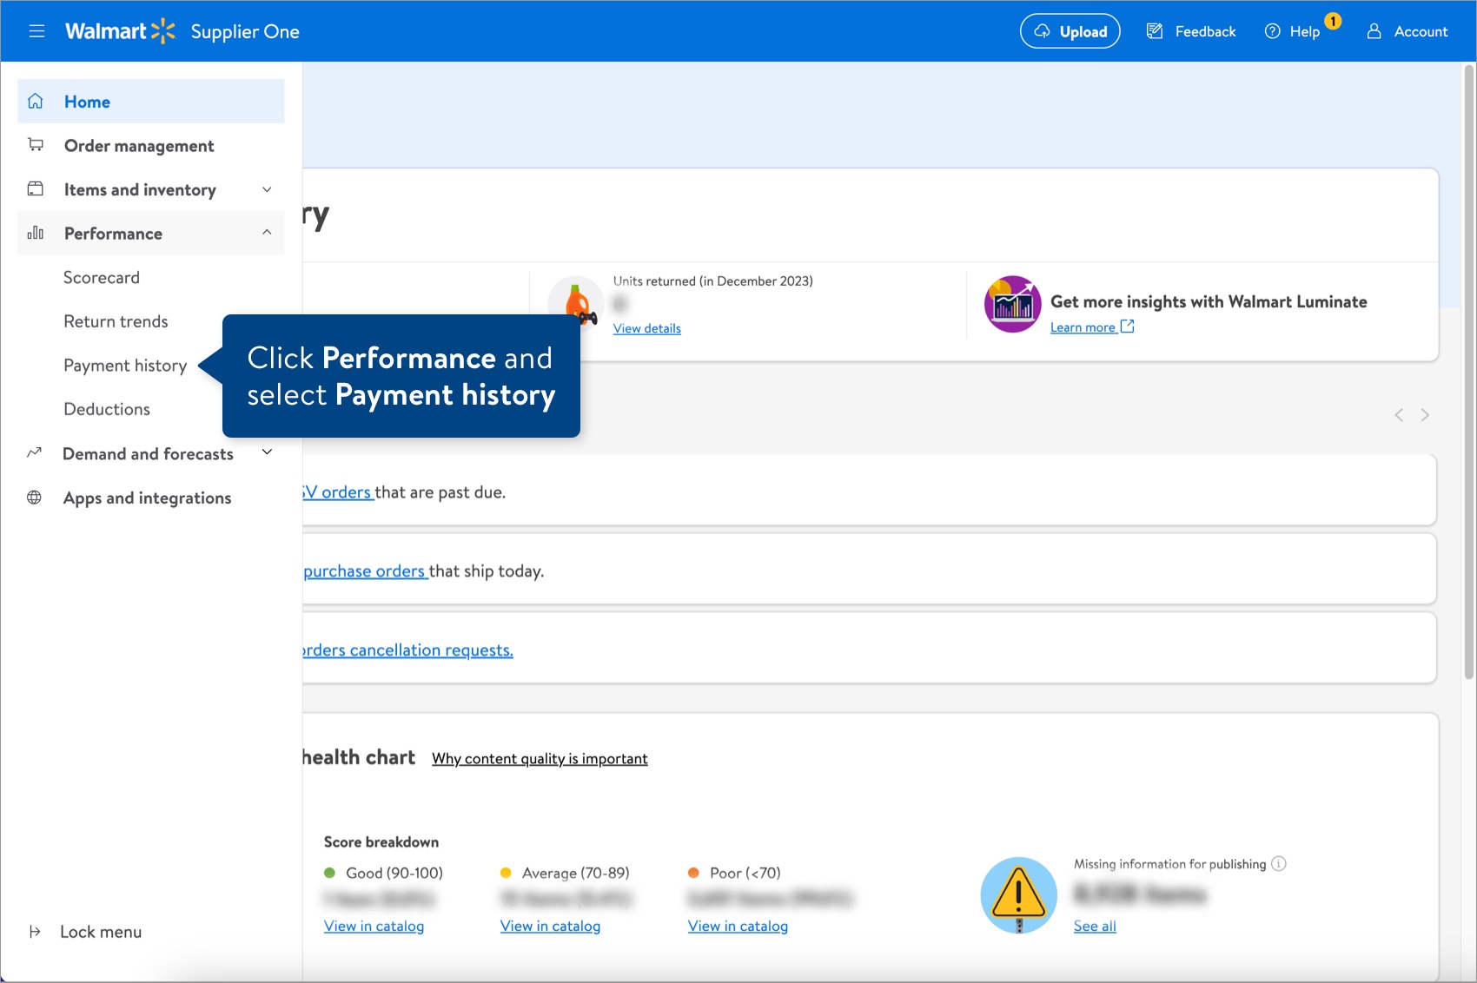The width and height of the screenshot is (1477, 983).
Task: Open Scorecard from Performance section
Action: [102, 277]
